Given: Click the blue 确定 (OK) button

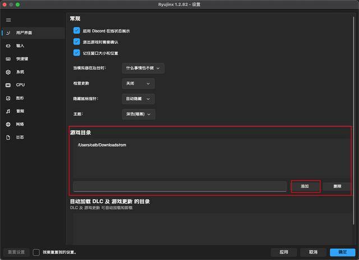Looking at the screenshot, I should click(x=343, y=252).
